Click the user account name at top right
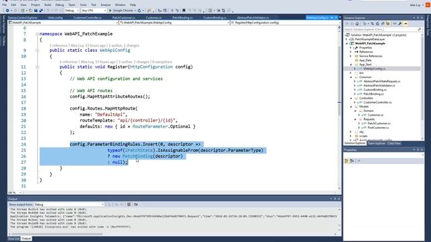 (x=415, y=5)
